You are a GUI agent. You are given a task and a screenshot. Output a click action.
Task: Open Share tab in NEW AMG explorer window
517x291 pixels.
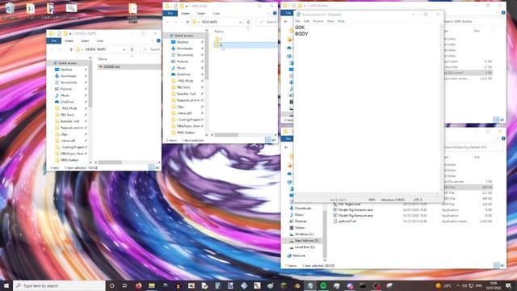(x=201, y=14)
